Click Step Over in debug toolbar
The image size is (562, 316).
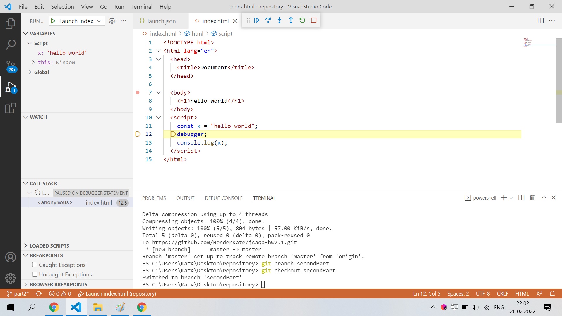point(268,20)
